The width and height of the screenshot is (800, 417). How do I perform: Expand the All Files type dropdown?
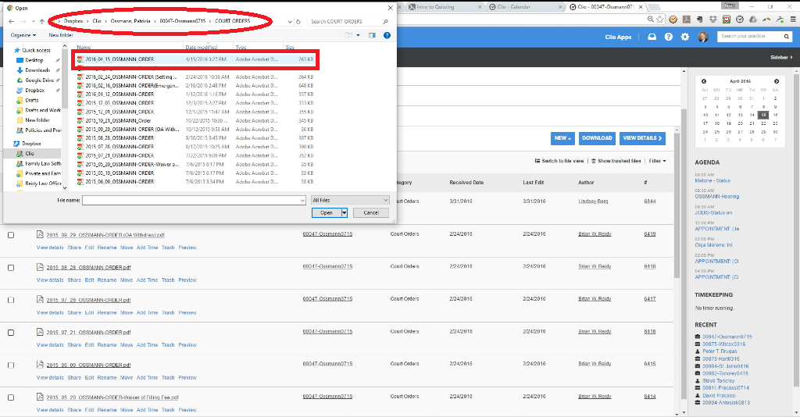pos(349,201)
